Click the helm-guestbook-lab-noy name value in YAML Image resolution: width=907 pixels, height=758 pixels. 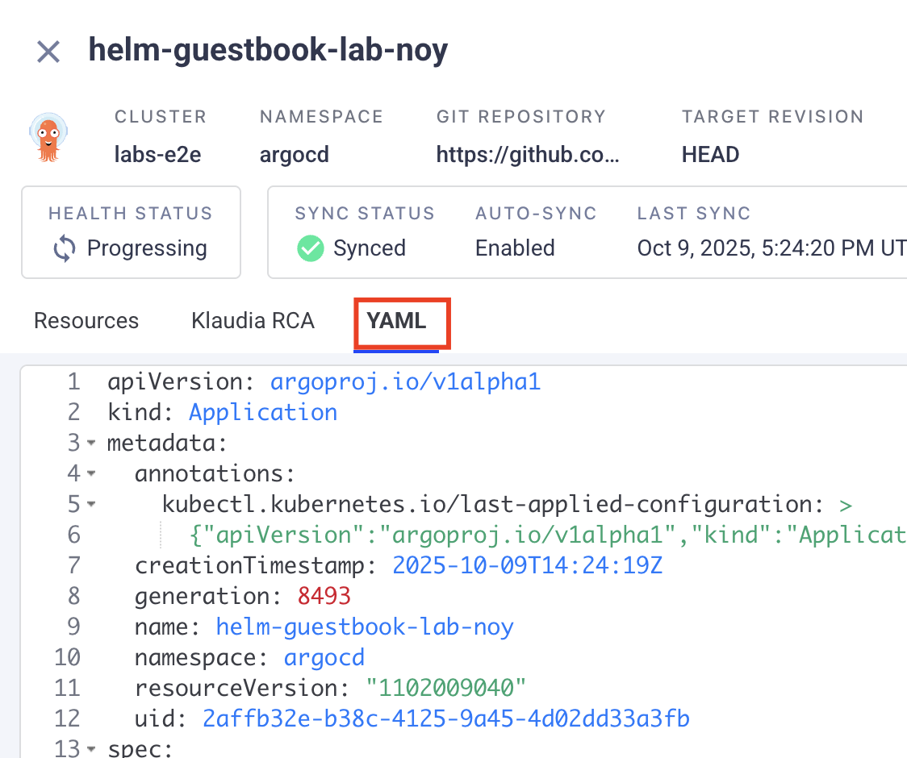coord(364,627)
